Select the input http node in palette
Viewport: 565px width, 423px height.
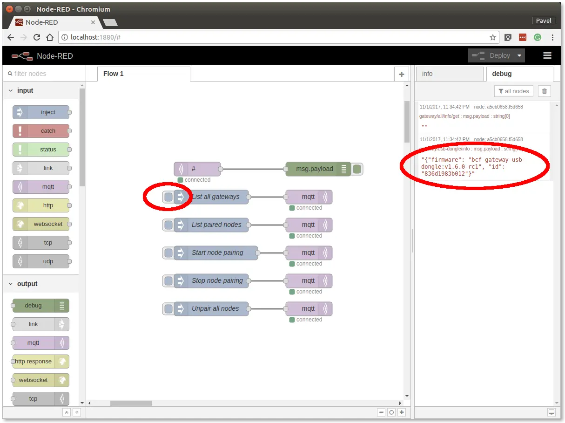click(41, 205)
